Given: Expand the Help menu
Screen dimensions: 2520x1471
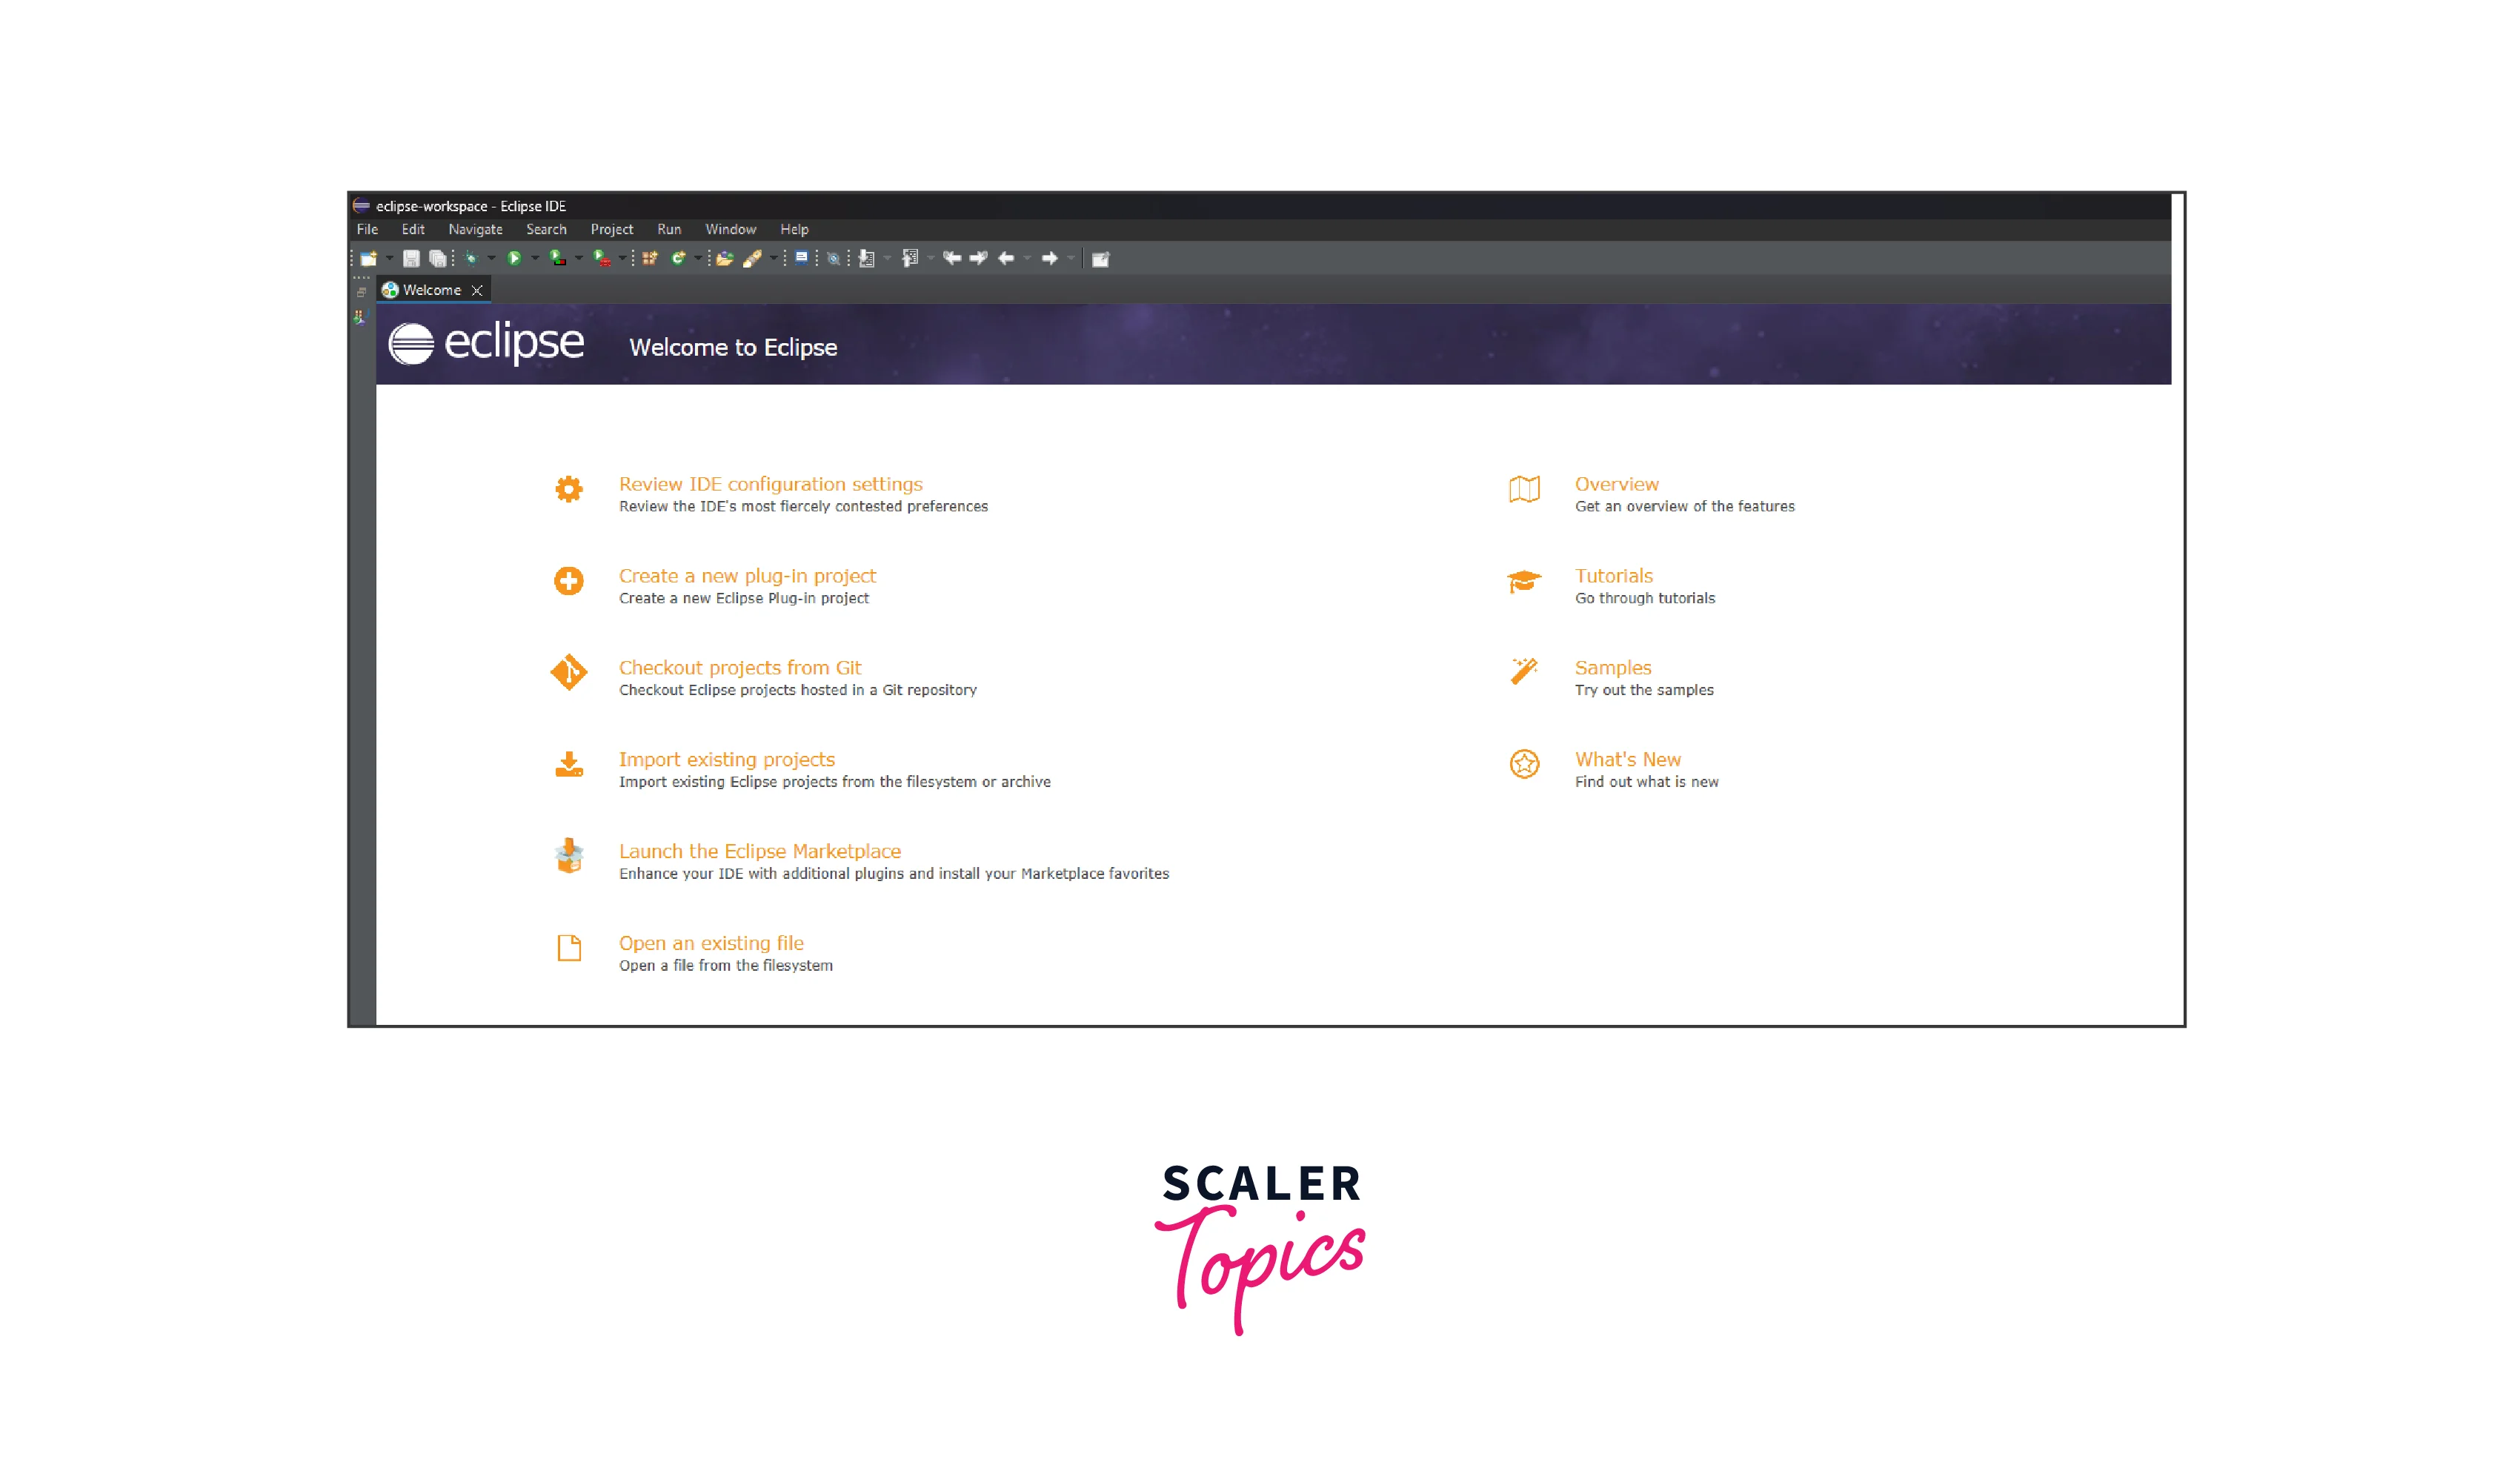Looking at the screenshot, I should tap(793, 230).
